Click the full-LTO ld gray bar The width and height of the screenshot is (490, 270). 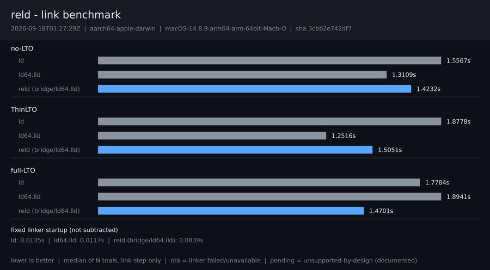click(x=259, y=182)
